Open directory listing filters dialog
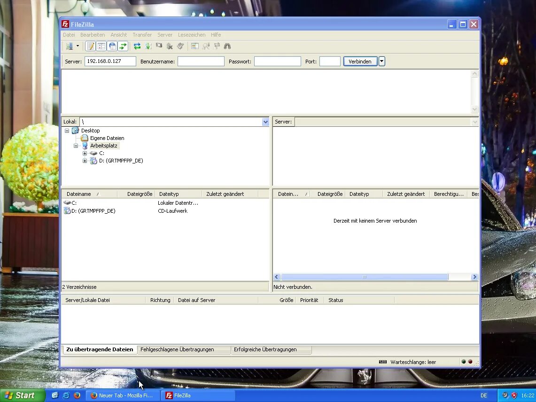Viewport: 536px width, 402px height. tap(195, 46)
